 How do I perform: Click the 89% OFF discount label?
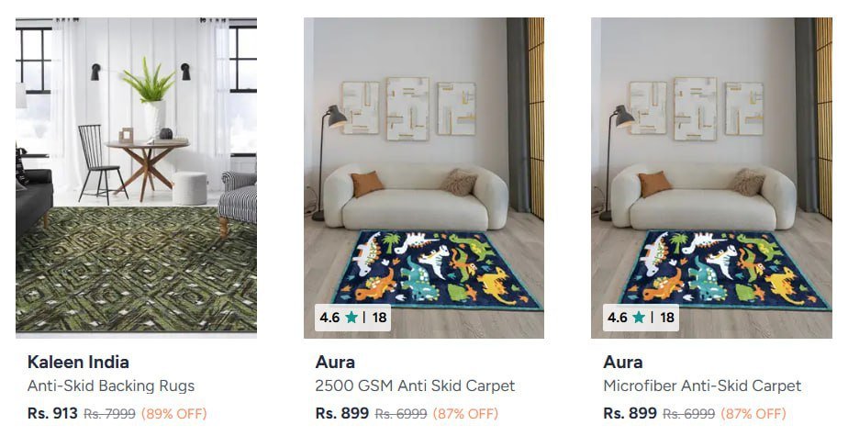click(174, 414)
